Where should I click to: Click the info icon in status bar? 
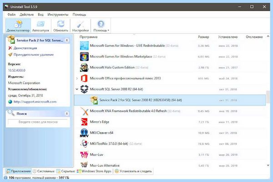[x=5, y=177]
